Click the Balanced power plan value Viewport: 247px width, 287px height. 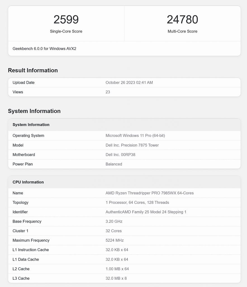pyautogui.click(x=114, y=164)
